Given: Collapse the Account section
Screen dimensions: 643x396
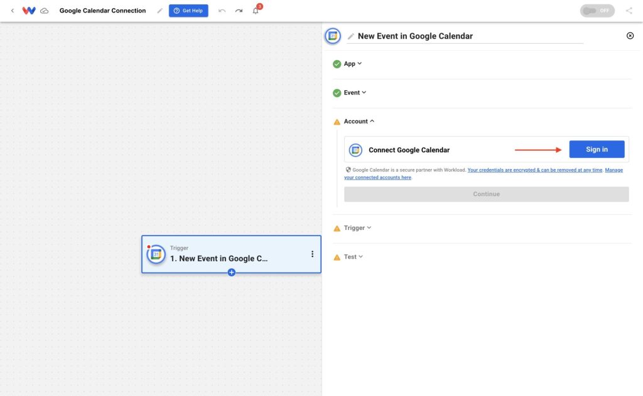Looking at the screenshot, I should point(359,122).
